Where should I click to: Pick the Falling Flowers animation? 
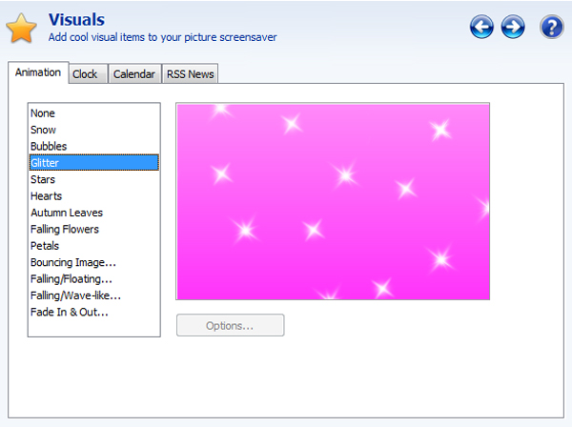point(65,230)
